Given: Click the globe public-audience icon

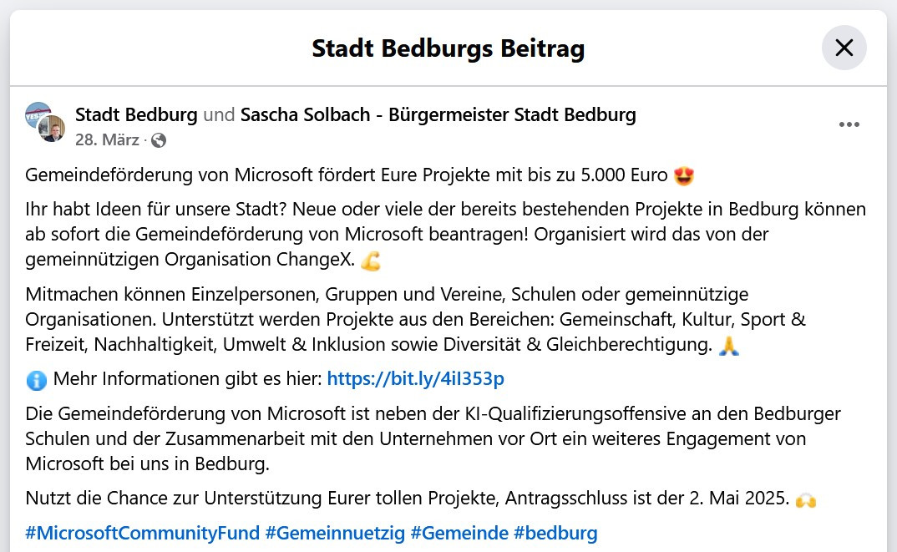Looking at the screenshot, I should click(x=158, y=140).
